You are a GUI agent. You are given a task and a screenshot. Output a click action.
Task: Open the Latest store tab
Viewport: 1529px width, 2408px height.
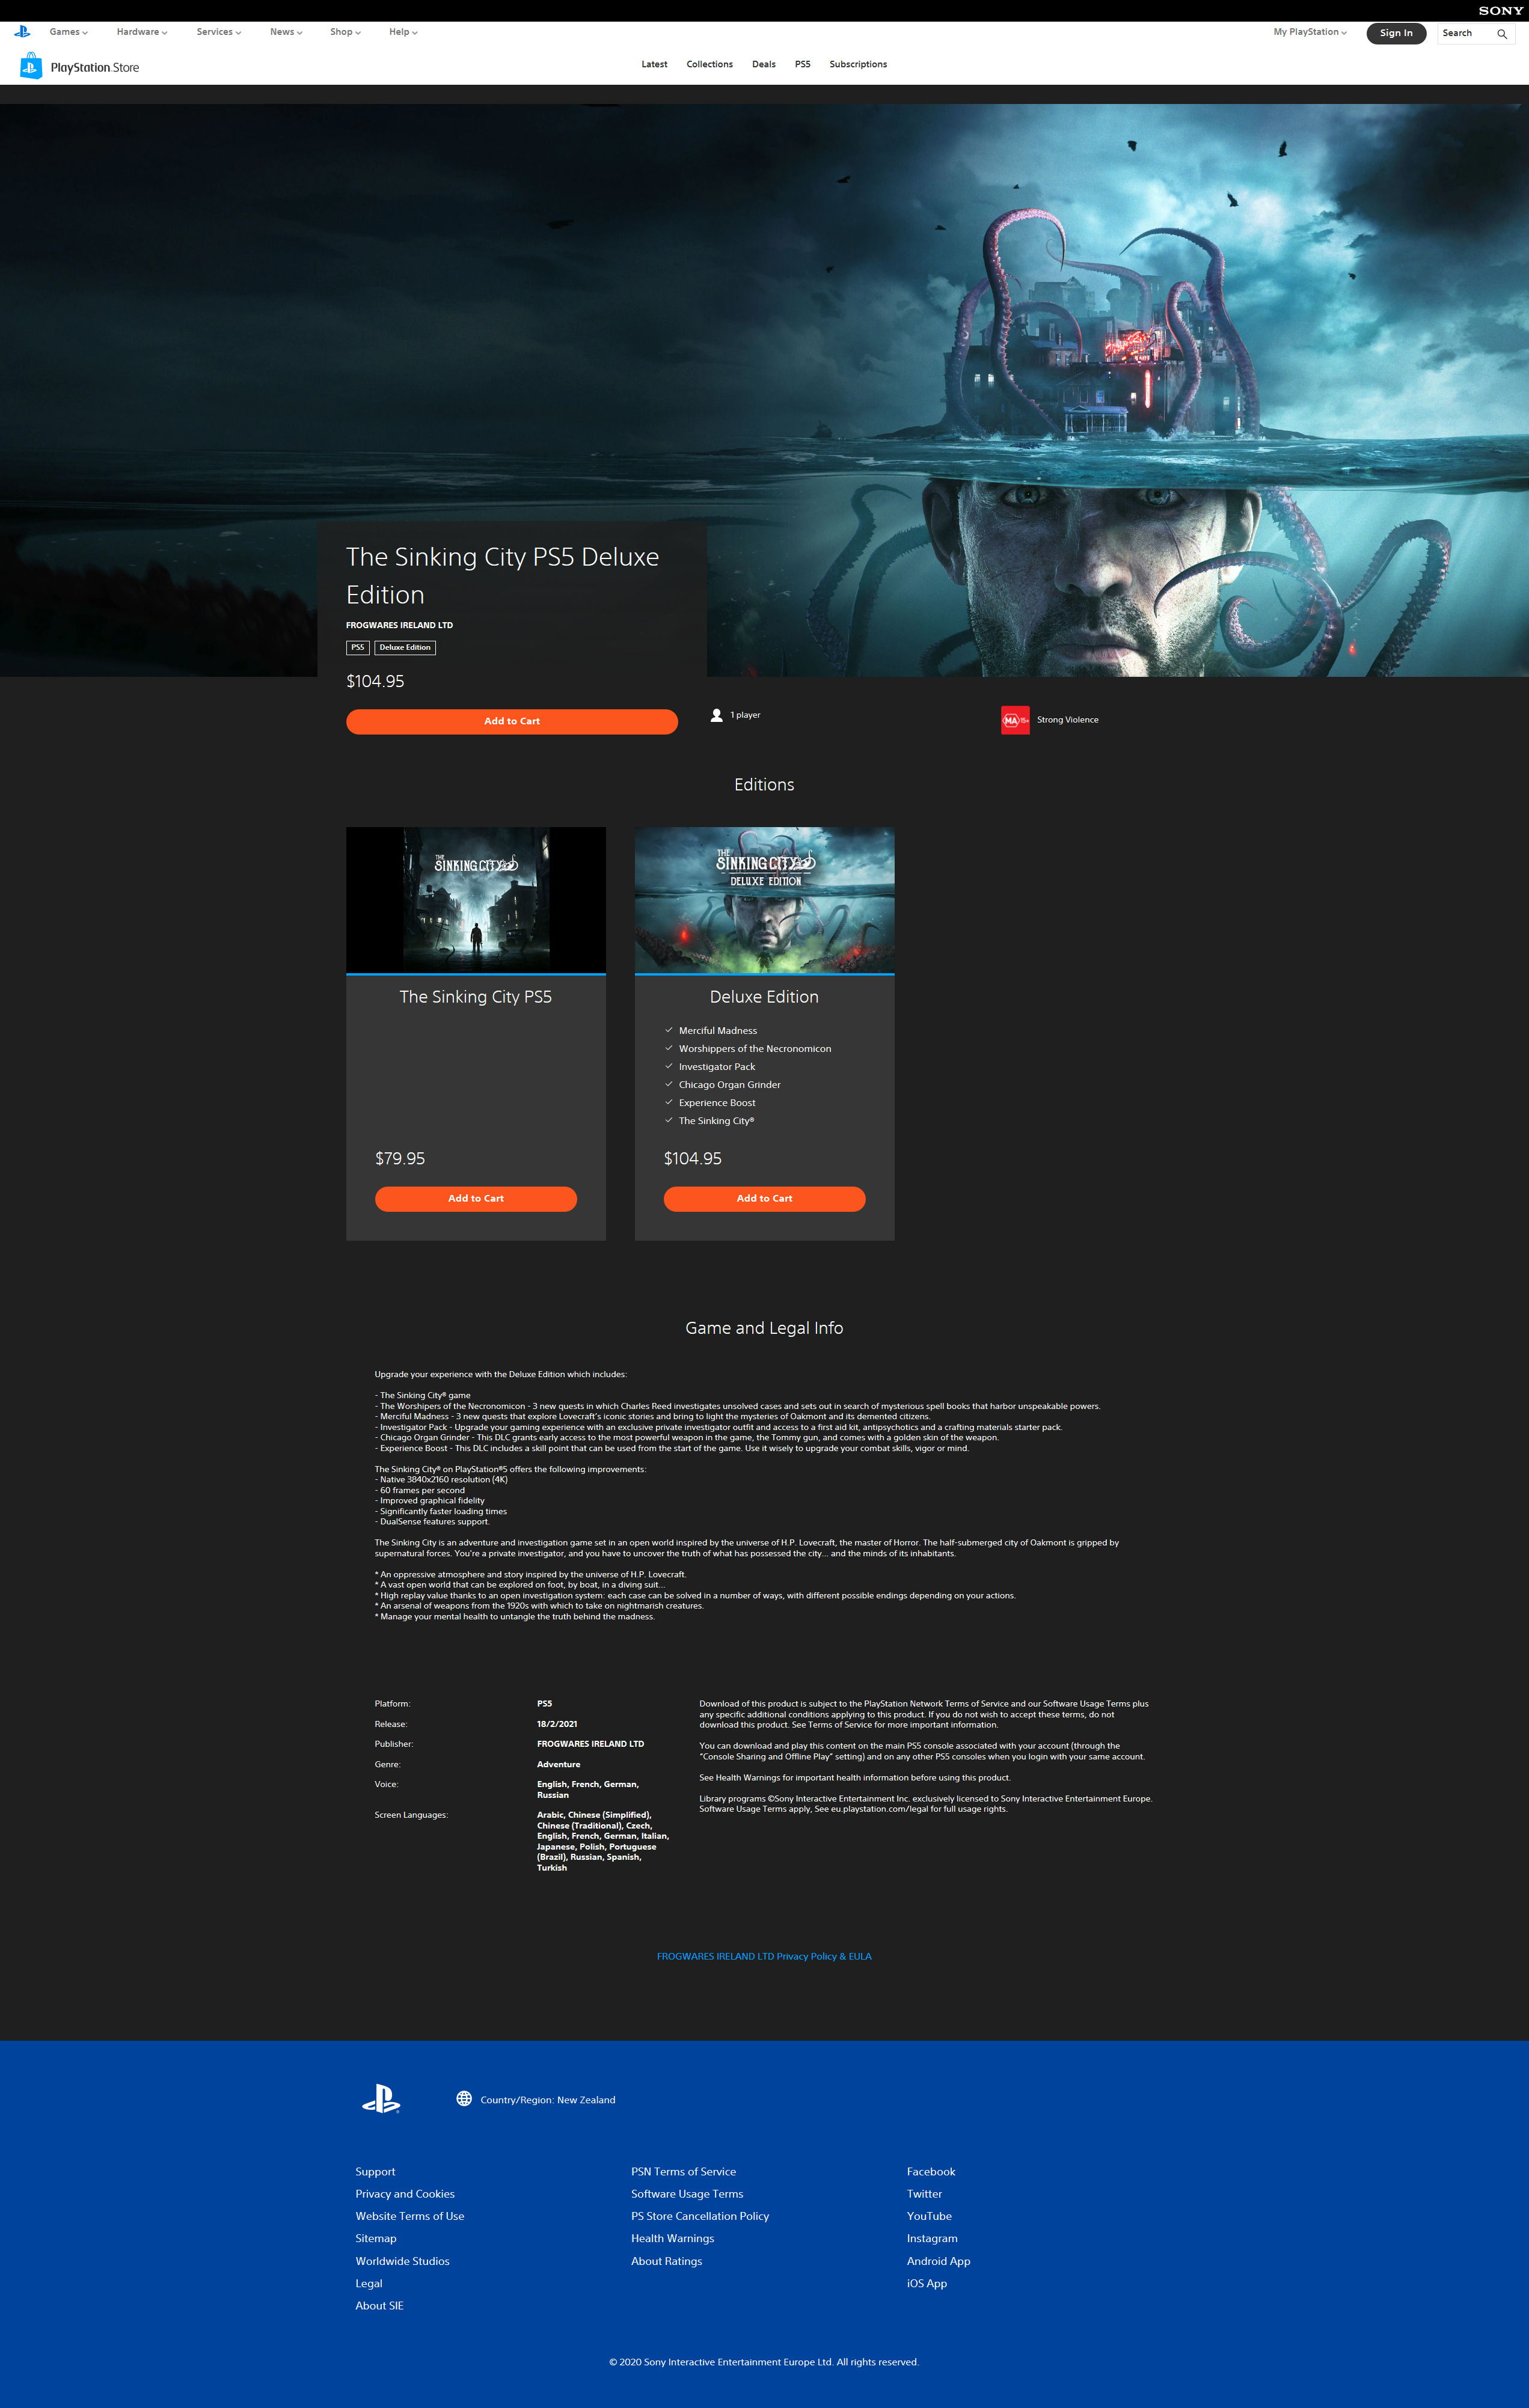coord(654,64)
